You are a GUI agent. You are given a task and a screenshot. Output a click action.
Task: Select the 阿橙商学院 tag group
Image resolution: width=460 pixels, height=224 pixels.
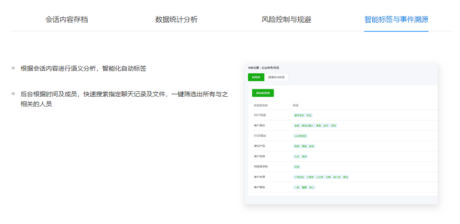click(261, 167)
